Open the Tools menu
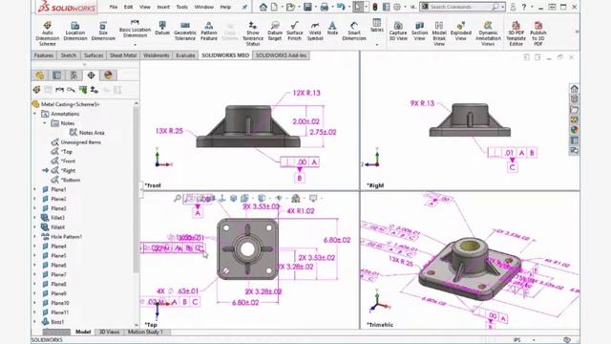 pyautogui.click(x=181, y=7)
